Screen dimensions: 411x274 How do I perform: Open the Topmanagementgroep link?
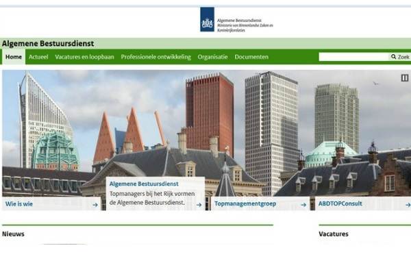tap(245, 203)
